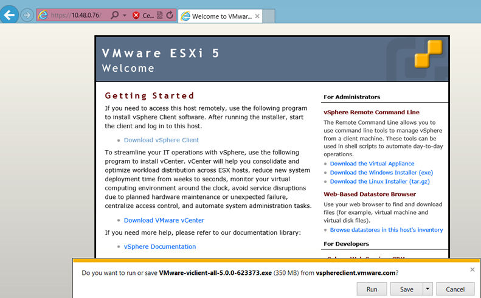
Task: Click the 'For Developers' section title
Action: [x=347, y=244]
